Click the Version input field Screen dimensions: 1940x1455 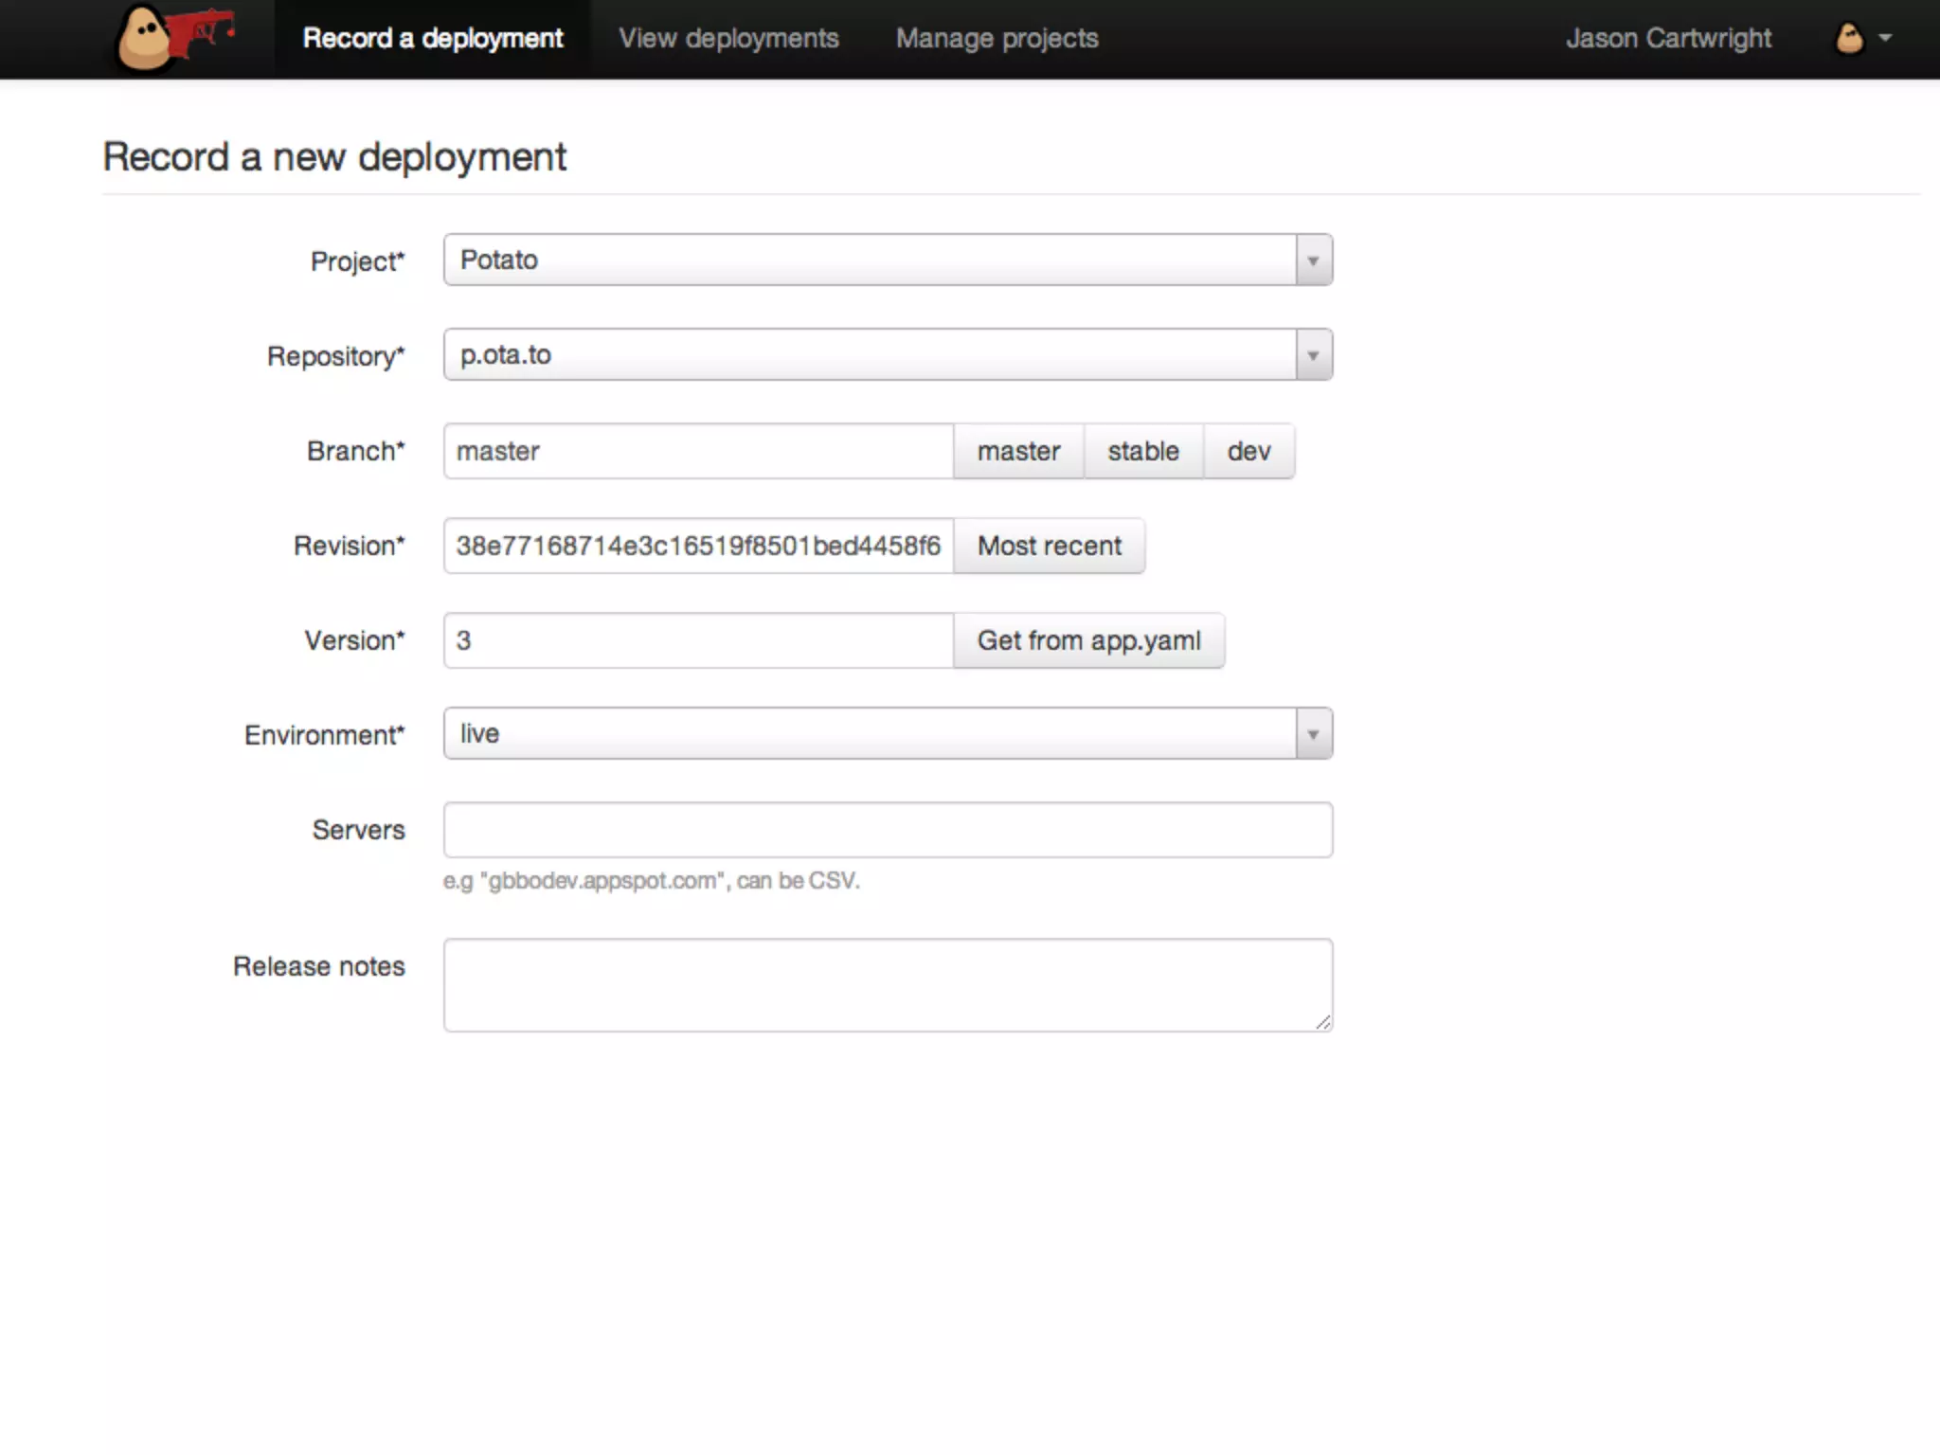(x=698, y=641)
